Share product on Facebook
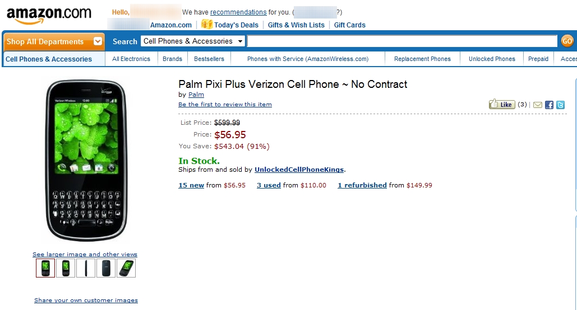The height and width of the screenshot is (310, 577). pos(549,105)
